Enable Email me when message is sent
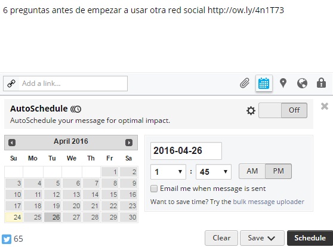The height and width of the screenshot is (247, 333). (x=154, y=189)
